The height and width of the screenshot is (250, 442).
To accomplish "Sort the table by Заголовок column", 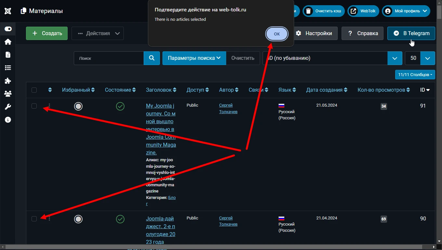I will [x=161, y=90].
